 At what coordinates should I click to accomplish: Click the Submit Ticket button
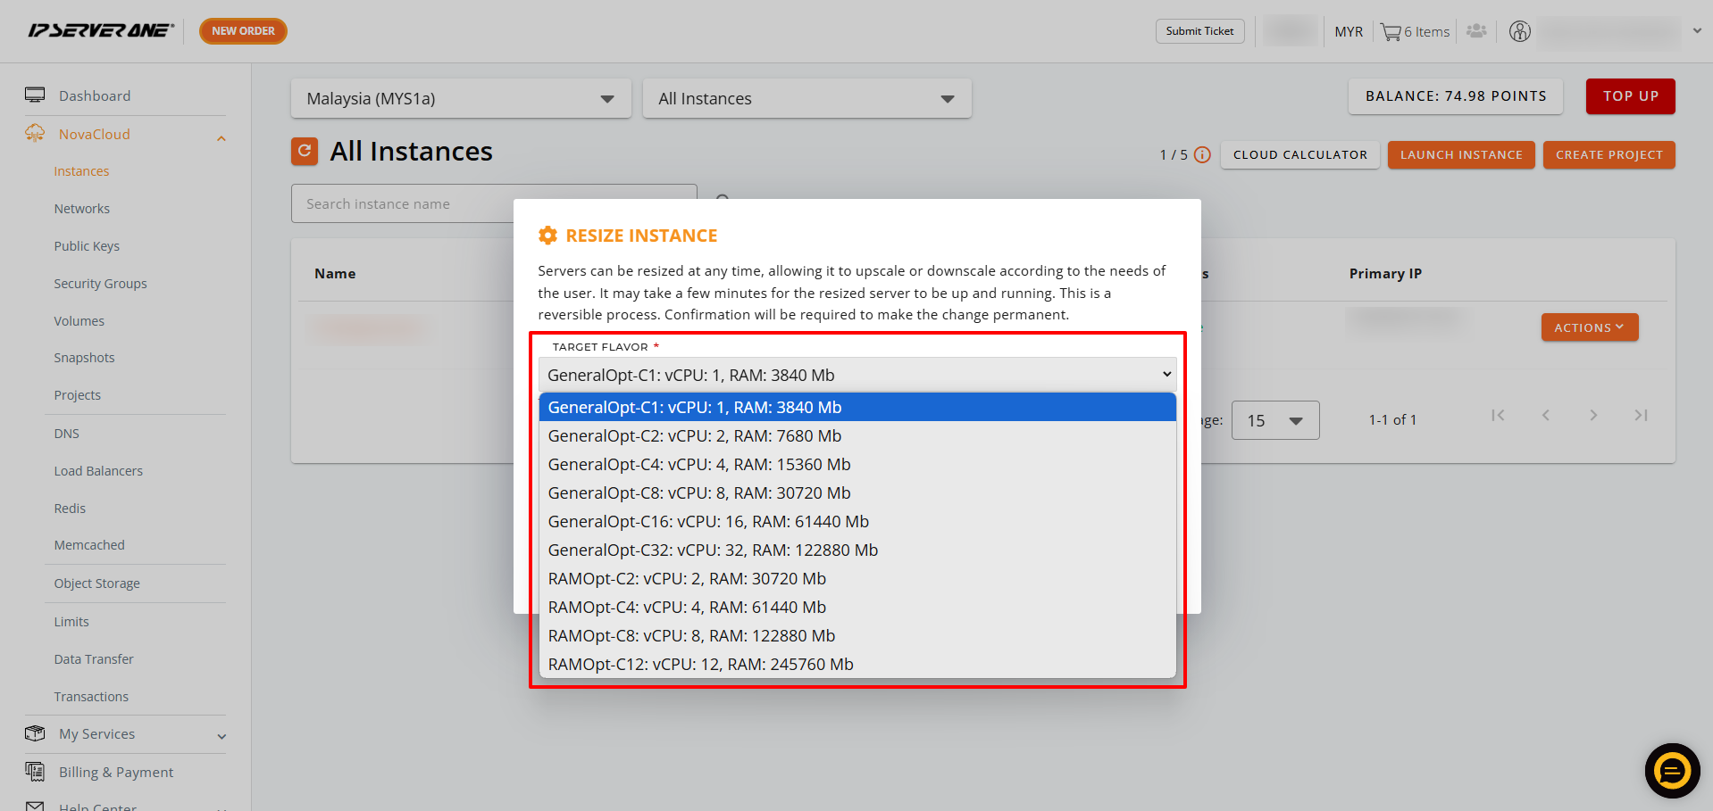pyautogui.click(x=1199, y=31)
